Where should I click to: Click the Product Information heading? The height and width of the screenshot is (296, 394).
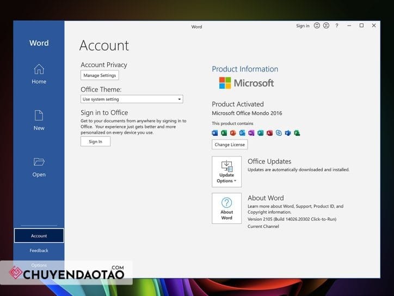pyautogui.click(x=245, y=69)
